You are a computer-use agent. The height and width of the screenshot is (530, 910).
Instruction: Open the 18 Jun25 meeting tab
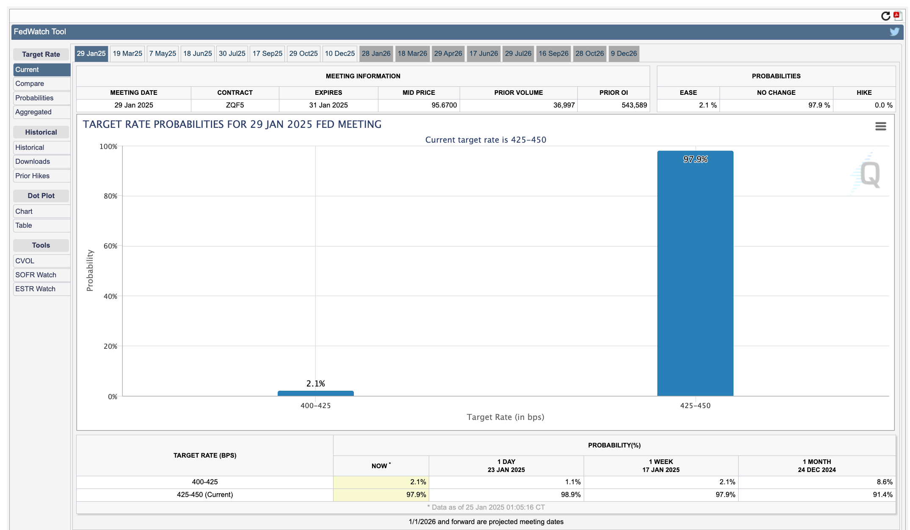tap(198, 54)
